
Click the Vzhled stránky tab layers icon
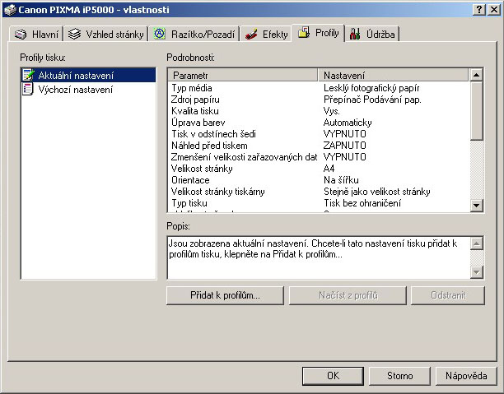point(76,35)
